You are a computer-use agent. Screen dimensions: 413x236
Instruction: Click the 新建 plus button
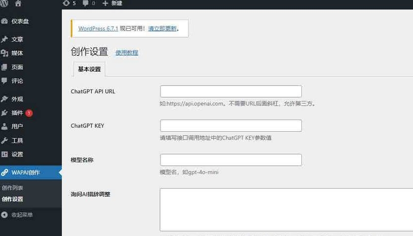(112, 3)
